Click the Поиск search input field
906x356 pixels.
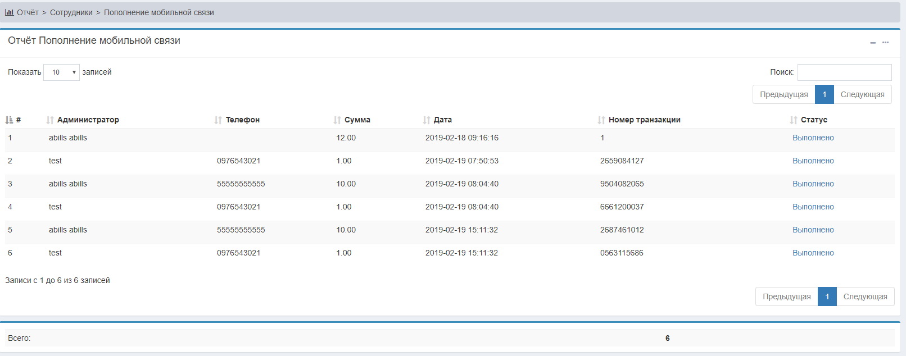844,72
